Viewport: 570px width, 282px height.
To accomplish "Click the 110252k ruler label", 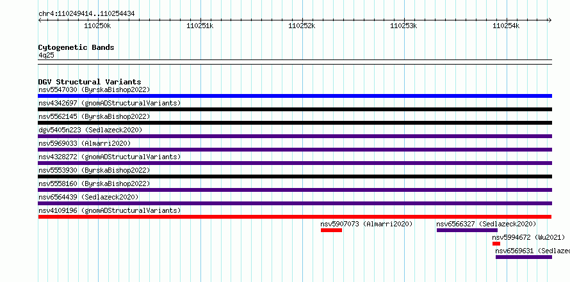I will coord(302,26).
